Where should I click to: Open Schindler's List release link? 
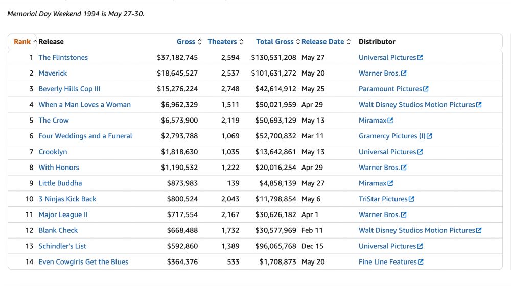coord(62,246)
